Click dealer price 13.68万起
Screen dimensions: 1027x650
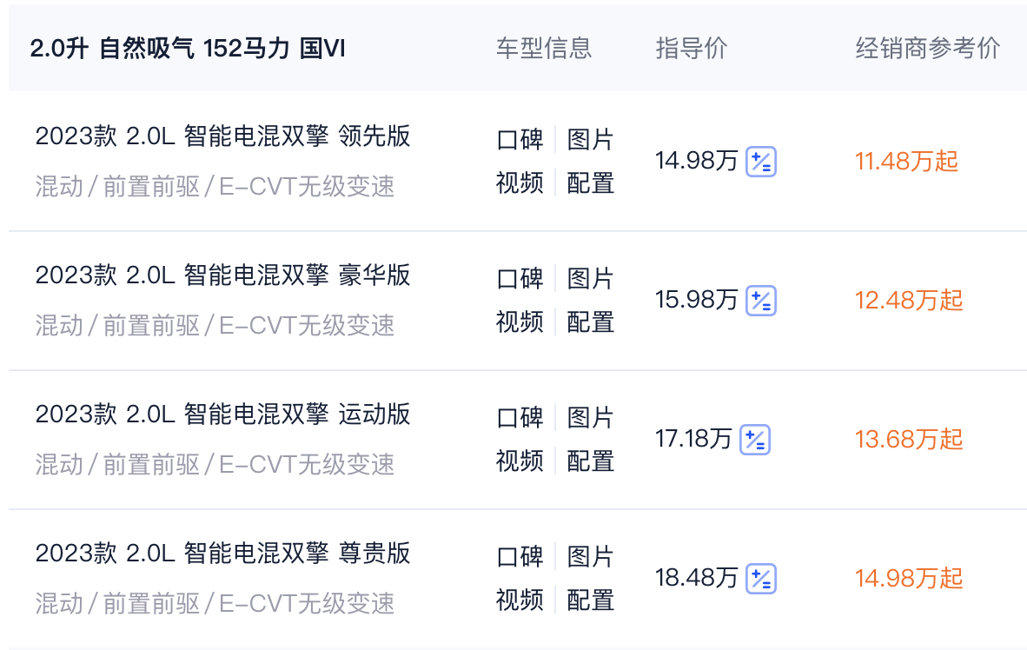click(909, 440)
